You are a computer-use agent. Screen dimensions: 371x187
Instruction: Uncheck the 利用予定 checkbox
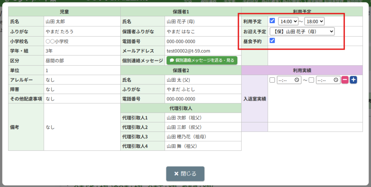(272, 21)
